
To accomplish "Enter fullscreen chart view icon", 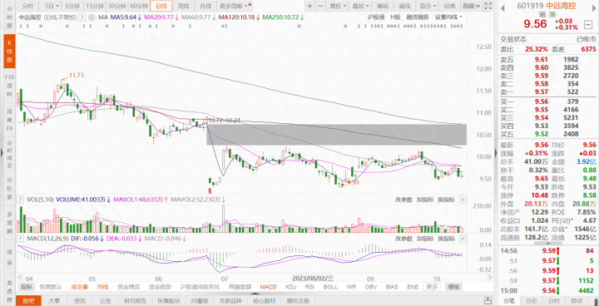I will (x=488, y=6).
